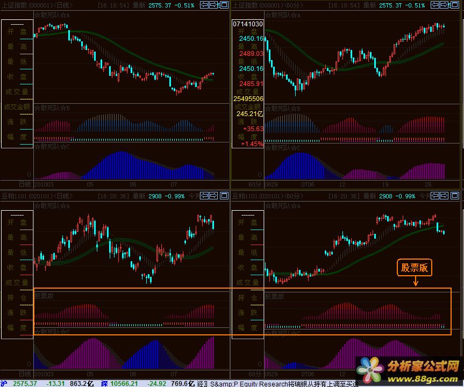This screenshot has width=464, height=387.
Task: Click right arrow in top-left daily chart header
Action: 214,5
